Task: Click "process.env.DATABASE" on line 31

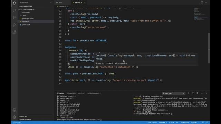Action: coord(93,41)
